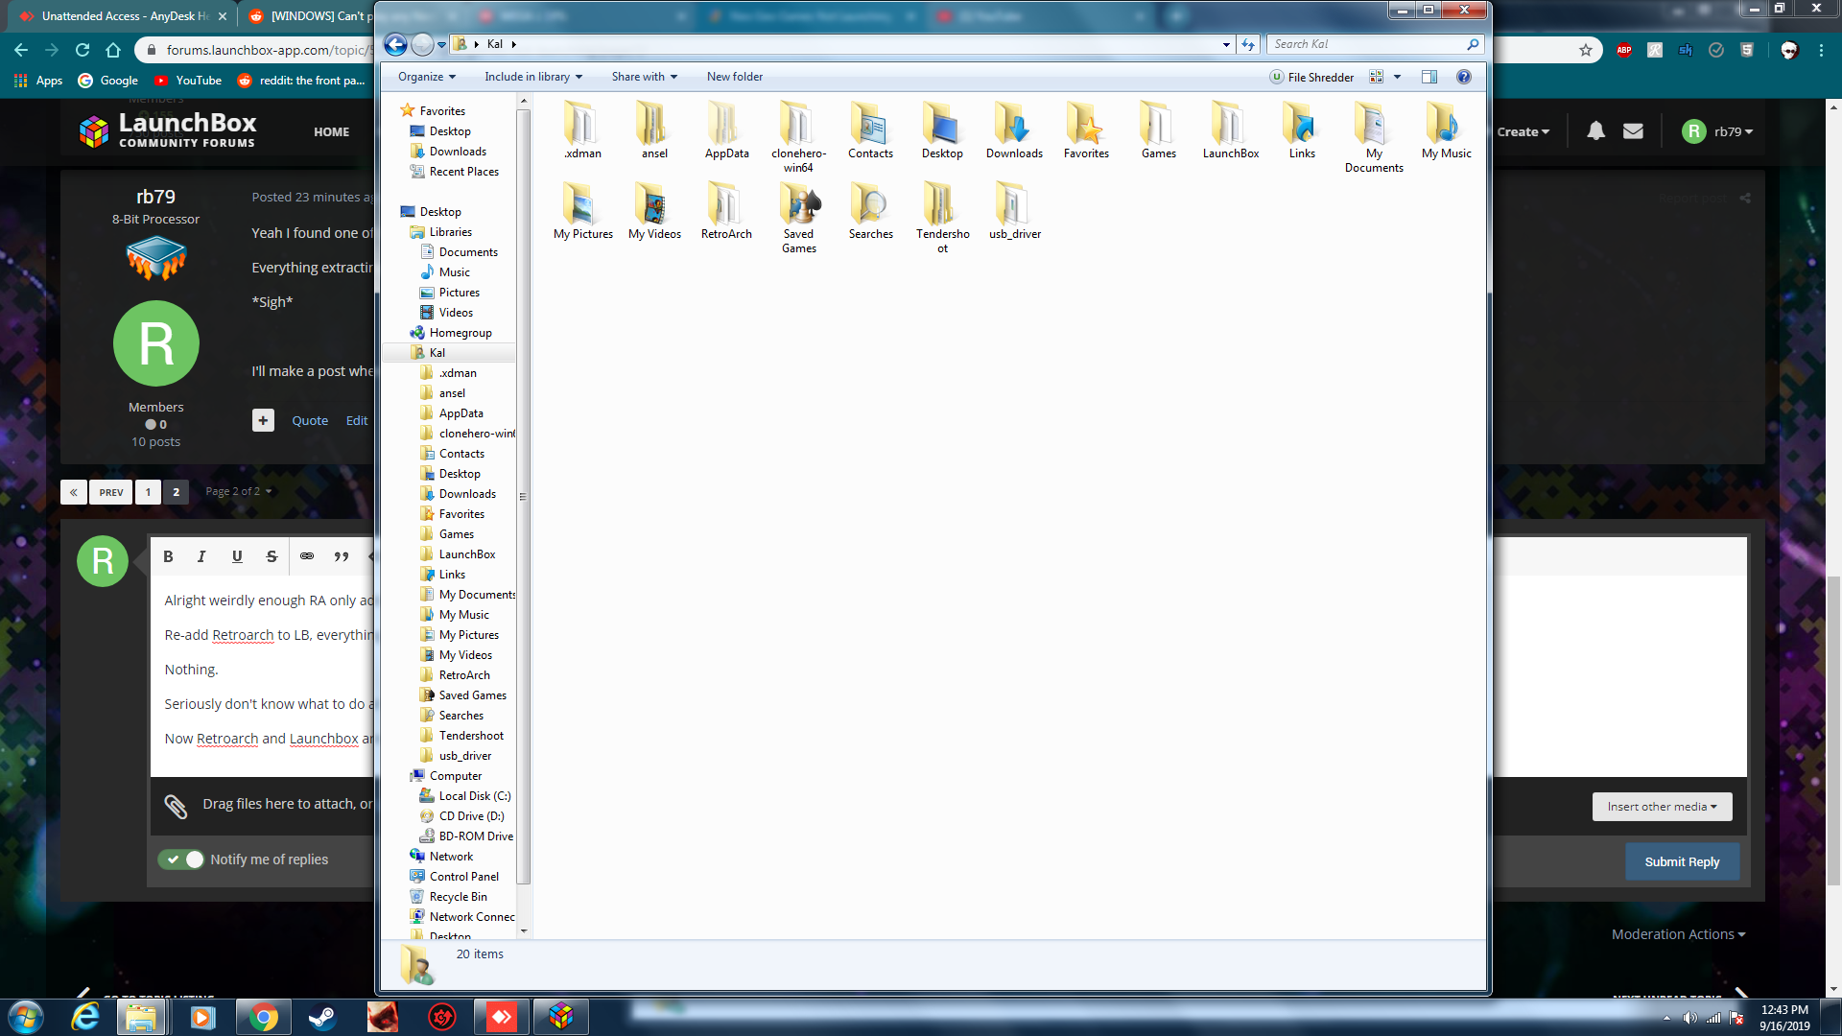This screenshot has height=1036, width=1842.
Task: Open the .xdman folder icon in the file list
Action: tap(582, 124)
